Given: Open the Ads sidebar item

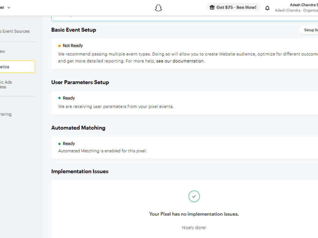Looking at the screenshot, I should (x=6, y=84).
